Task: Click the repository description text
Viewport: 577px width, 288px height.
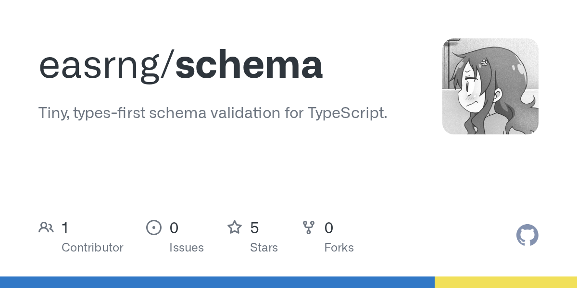Action: tap(213, 113)
